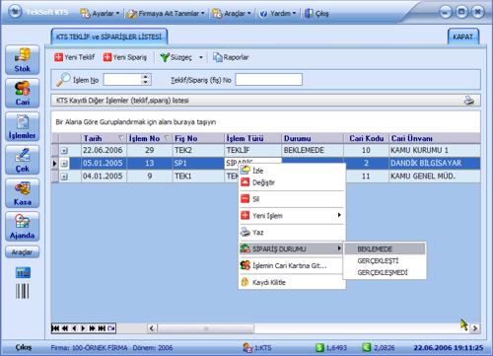
Task: Click the TEK2 fiş number cell
Action: (x=198, y=150)
